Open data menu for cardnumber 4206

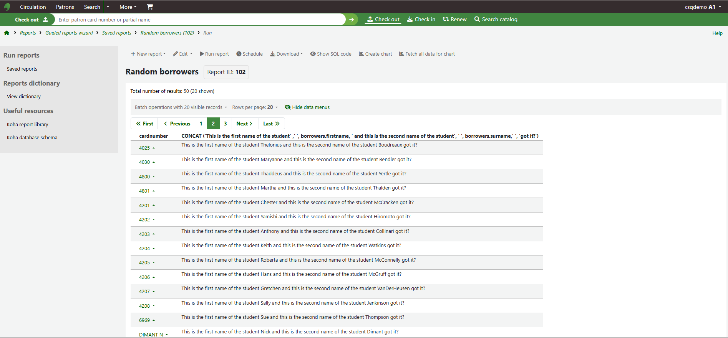[147, 277]
